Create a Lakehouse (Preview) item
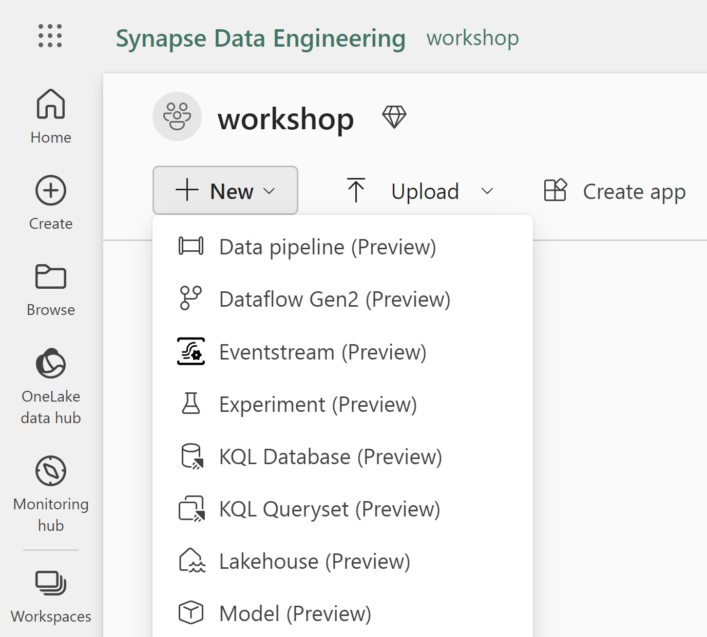 (342, 561)
